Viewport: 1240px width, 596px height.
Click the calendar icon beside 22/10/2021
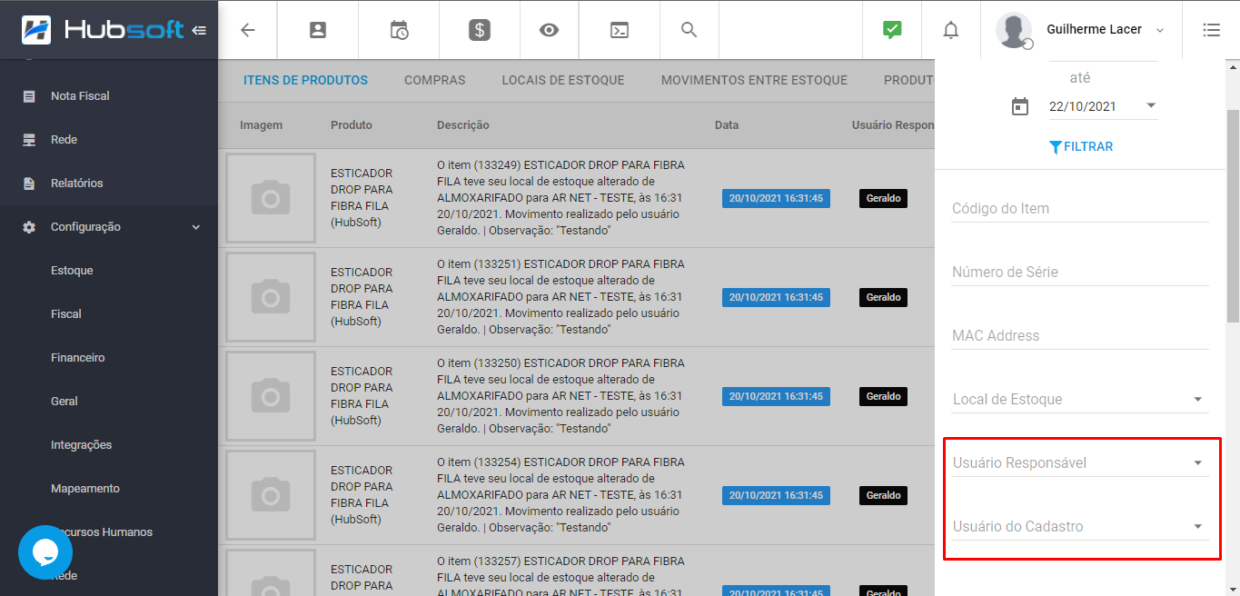click(x=1020, y=106)
